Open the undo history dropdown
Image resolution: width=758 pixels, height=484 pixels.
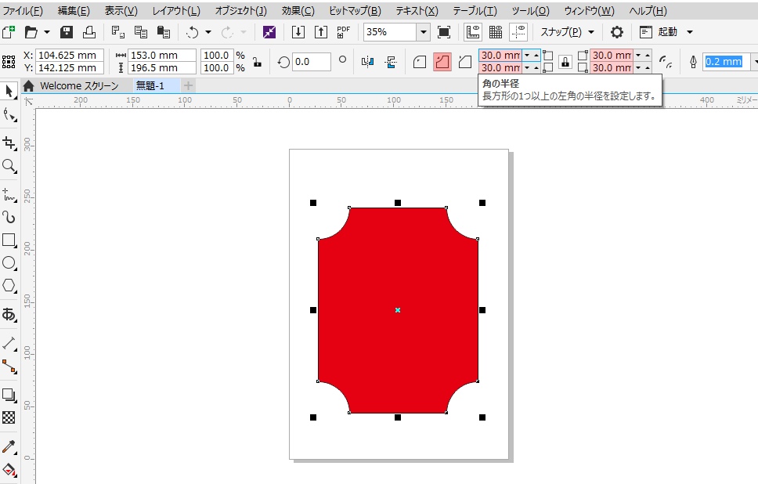208,32
